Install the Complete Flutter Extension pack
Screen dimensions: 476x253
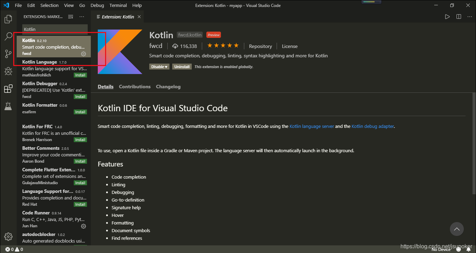coord(80,183)
